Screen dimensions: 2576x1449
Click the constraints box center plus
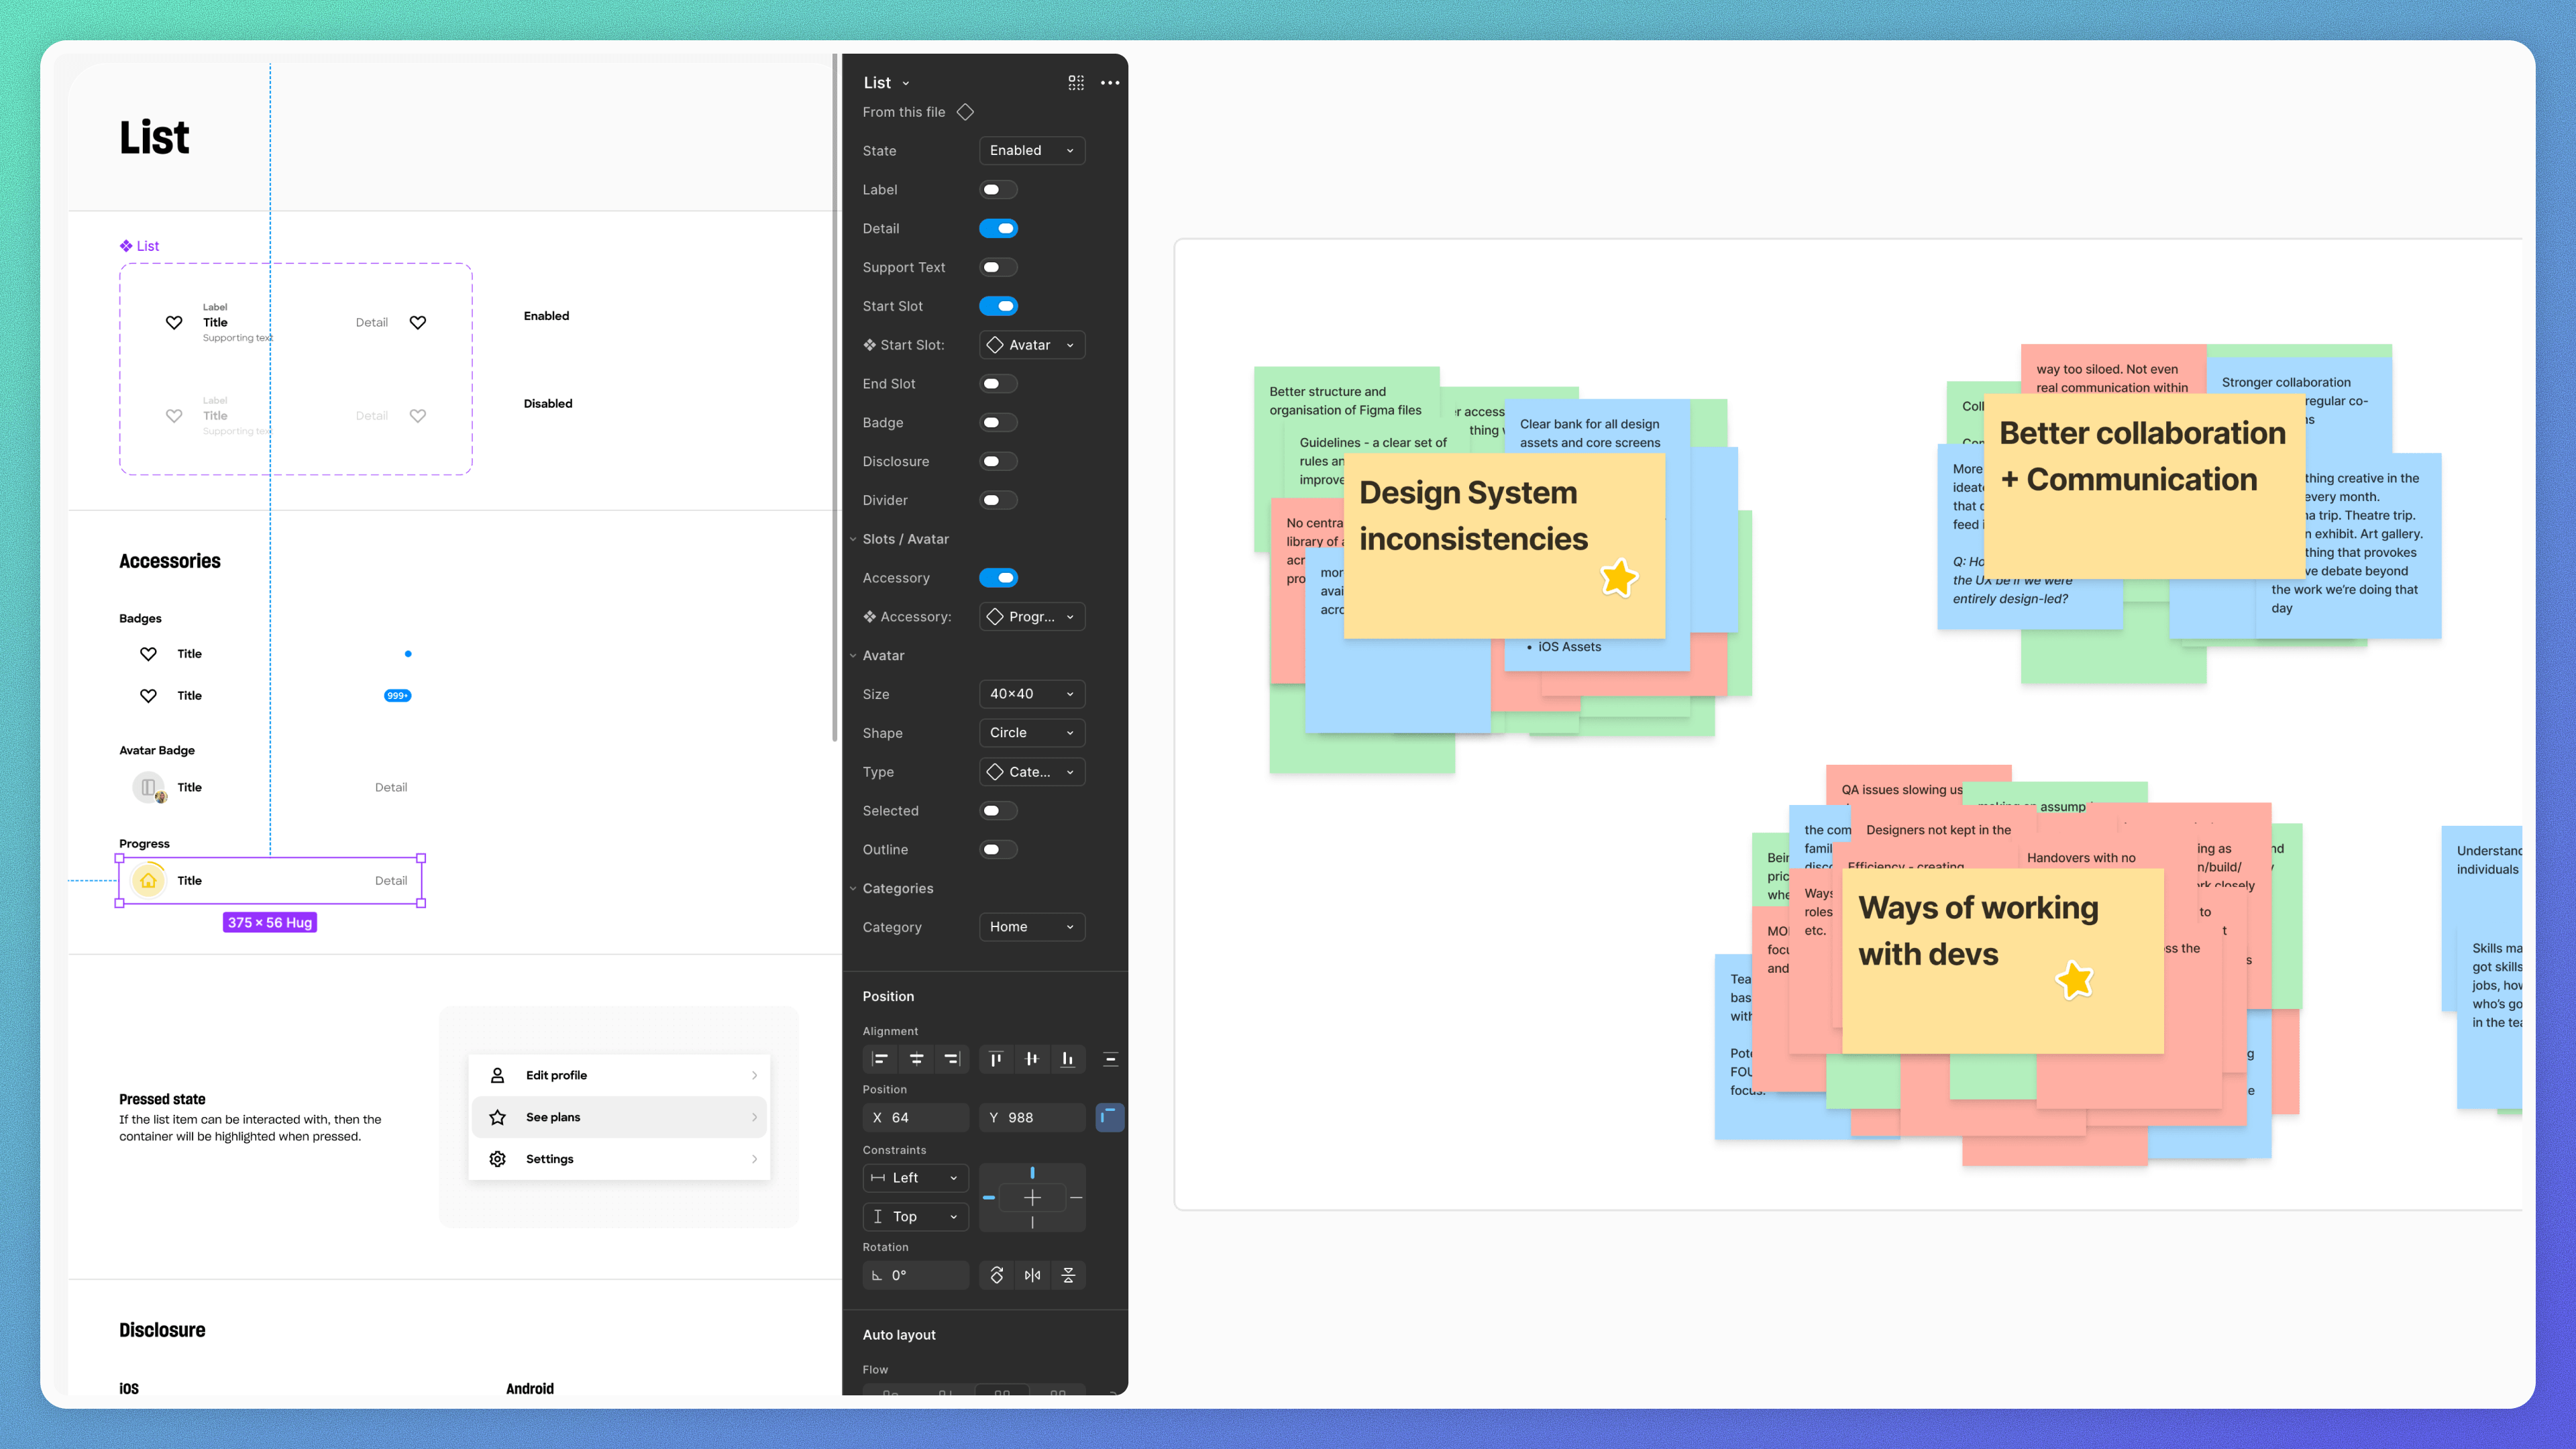coord(1032,1198)
